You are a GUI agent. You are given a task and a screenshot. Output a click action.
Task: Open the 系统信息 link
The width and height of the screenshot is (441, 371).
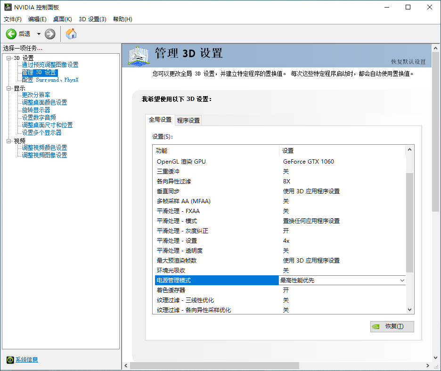(x=27, y=360)
